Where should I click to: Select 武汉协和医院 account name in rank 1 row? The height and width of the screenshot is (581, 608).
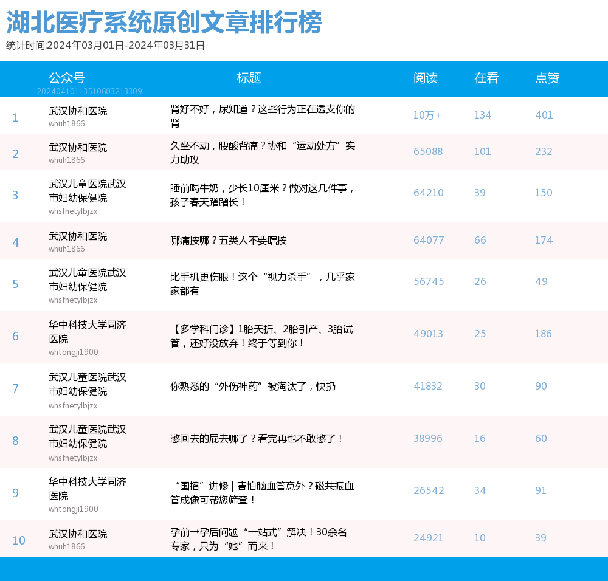tap(78, 111)
